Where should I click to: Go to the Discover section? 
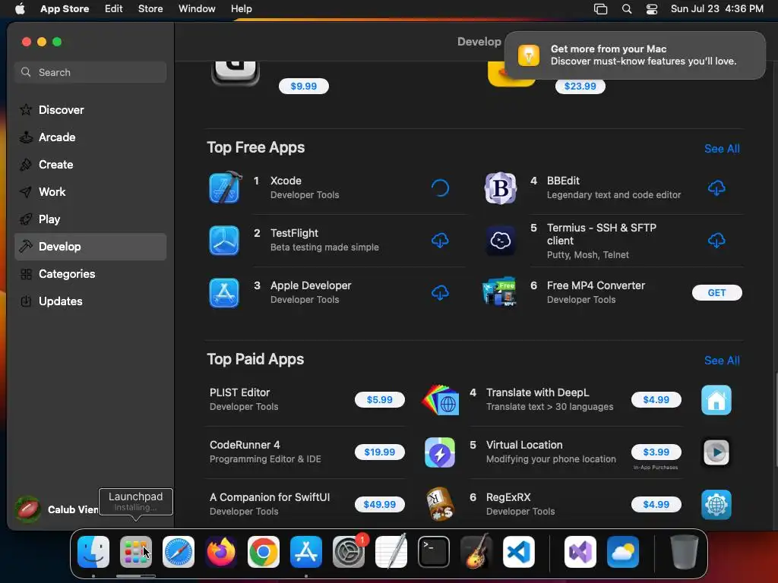[x=90, y=110]
